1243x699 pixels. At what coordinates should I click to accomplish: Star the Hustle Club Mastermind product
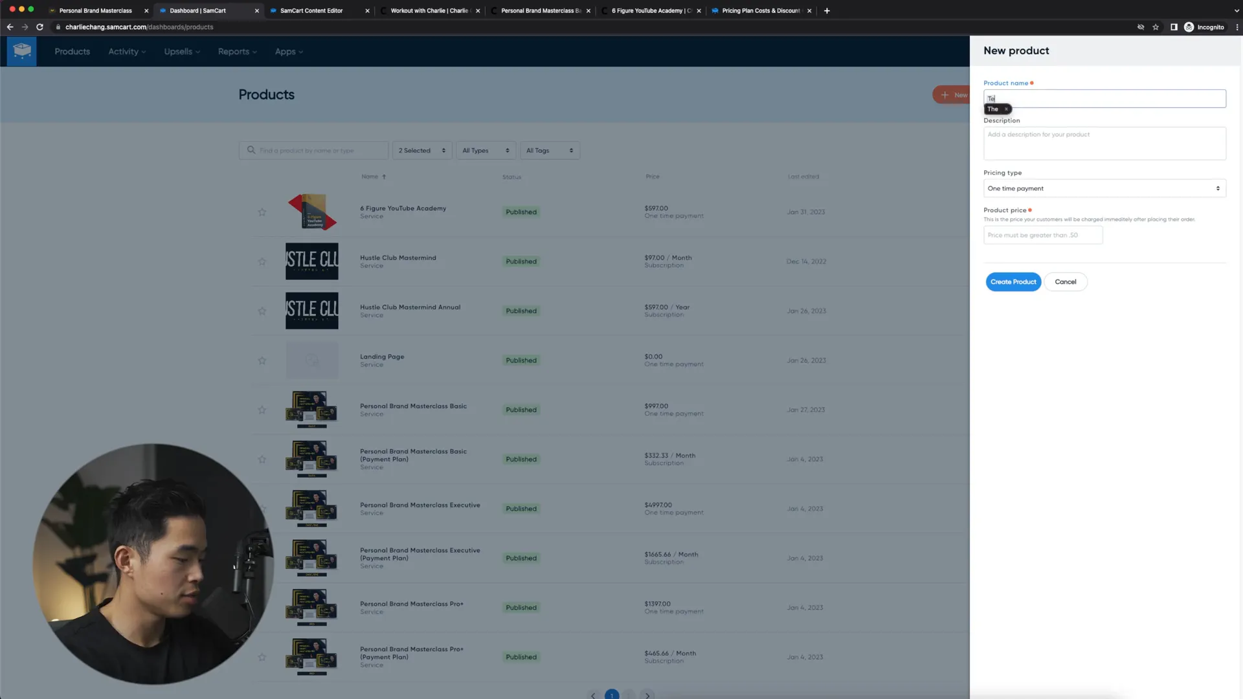coord(262,261)
